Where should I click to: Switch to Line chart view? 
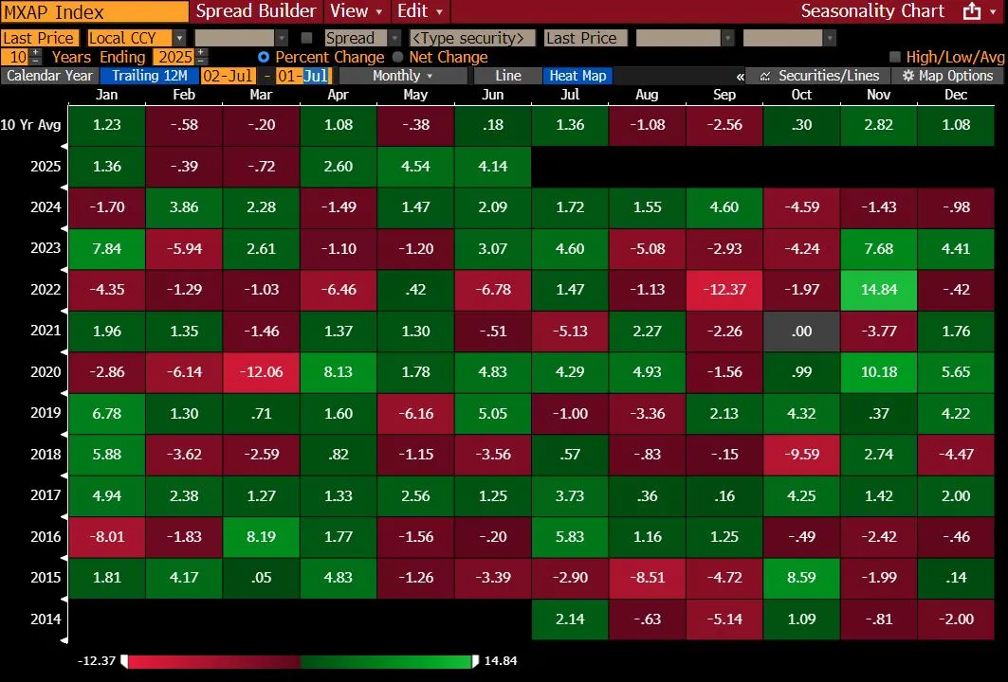coord(508,76)
